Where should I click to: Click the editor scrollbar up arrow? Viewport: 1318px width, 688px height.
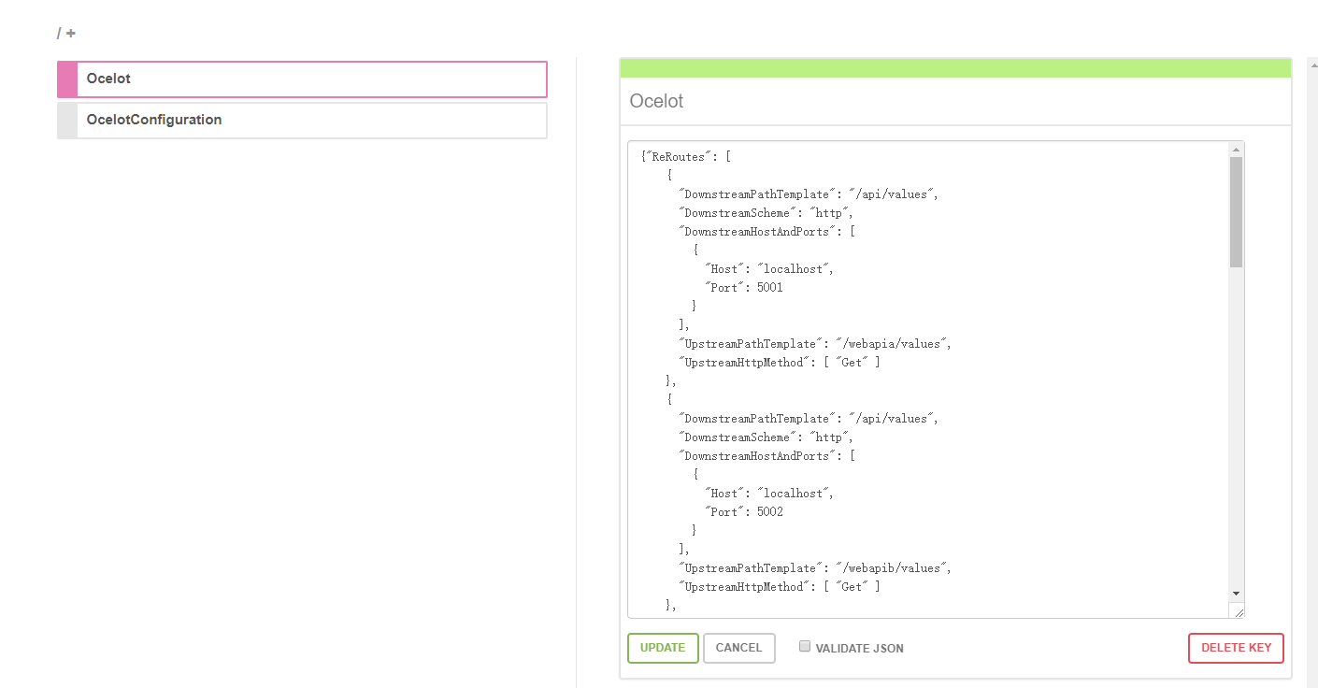click(1237, 150)
